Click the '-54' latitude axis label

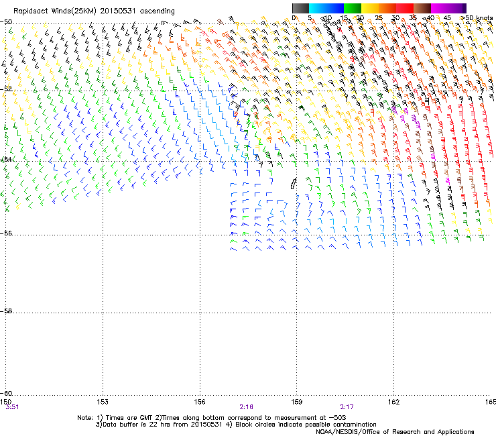point(6,159)
